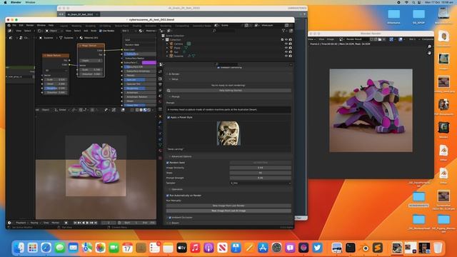Open the Render menu in Blender
This screenshot has width=457, height=257.
(30, 26)
